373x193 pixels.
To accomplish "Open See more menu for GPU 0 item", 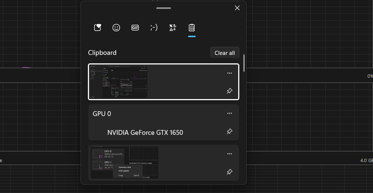I will tap(229, 113).
